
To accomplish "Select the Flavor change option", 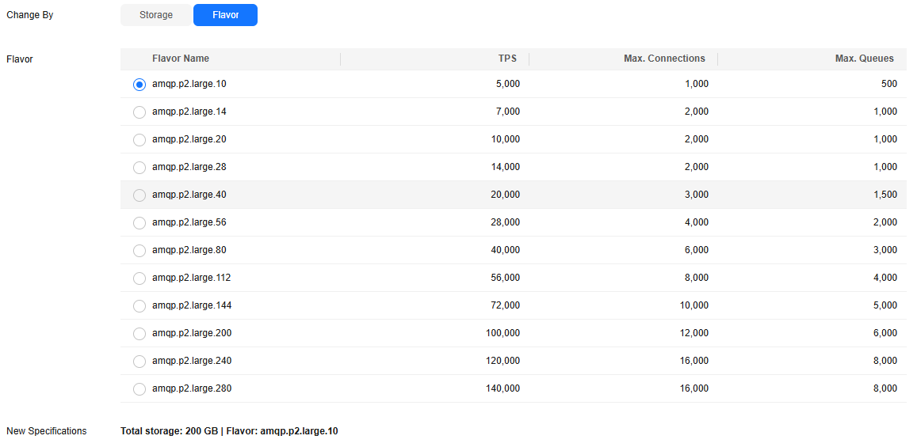I will point(225,15).
